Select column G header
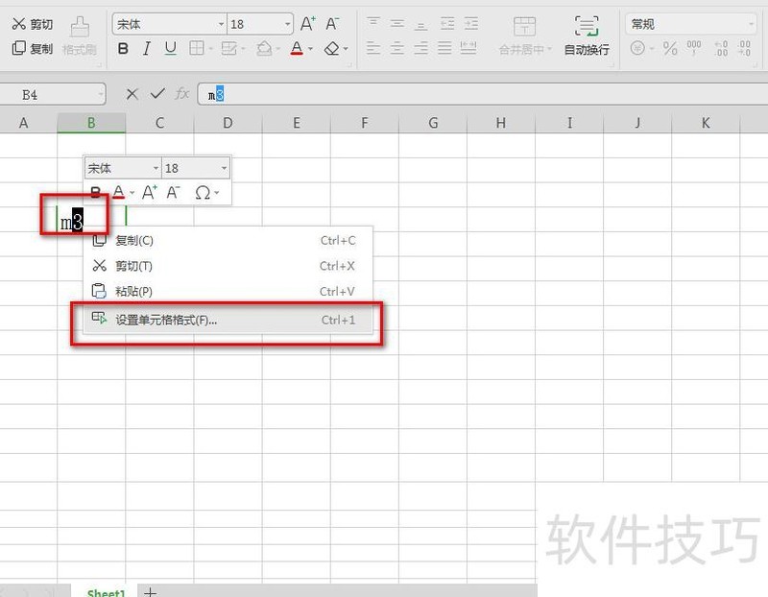The width and height of the screenshot is (768, 597). tap(433, 123)
